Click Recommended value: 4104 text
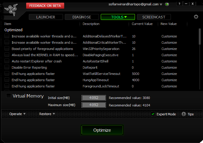Screen dimensions: 203x143 [x=129, y=105]
